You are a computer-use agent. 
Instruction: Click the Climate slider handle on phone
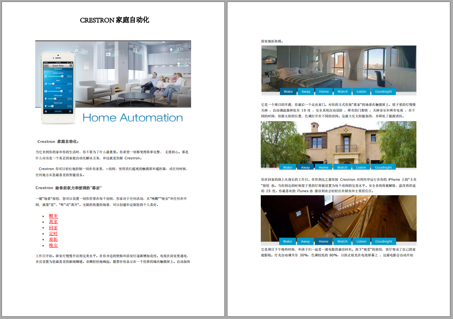(61, 91)
